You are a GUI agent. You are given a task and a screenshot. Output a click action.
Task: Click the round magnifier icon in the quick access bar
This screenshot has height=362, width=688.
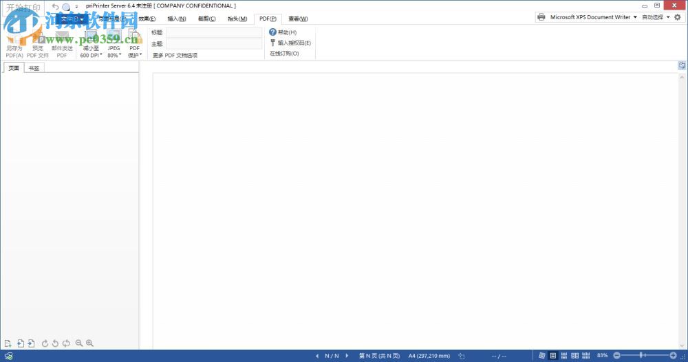[x=66, y=7]
